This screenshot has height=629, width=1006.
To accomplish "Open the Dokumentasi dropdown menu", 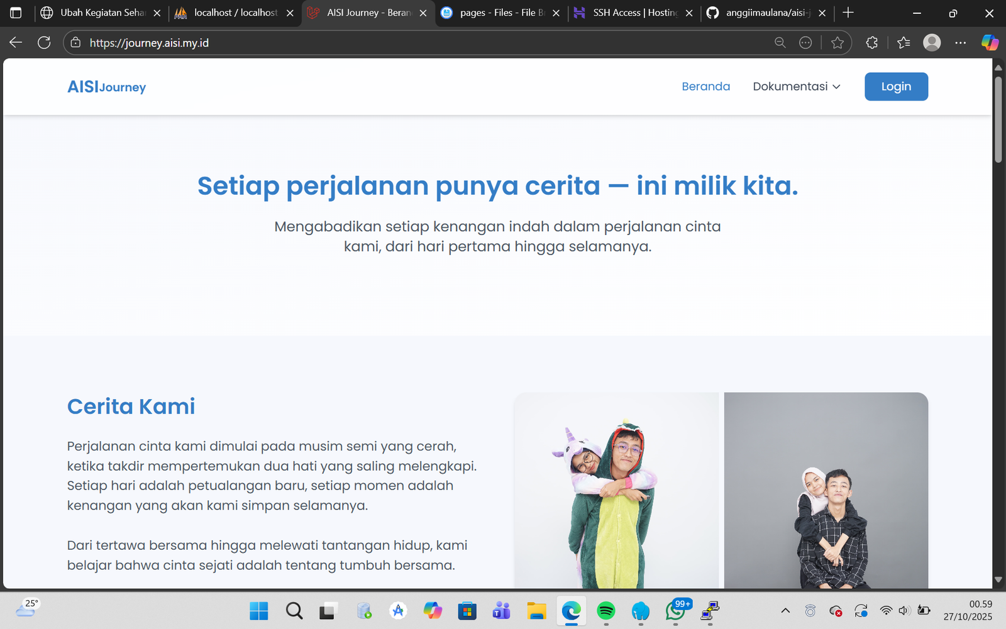I will pyautogui.click(x=796, y=86).
